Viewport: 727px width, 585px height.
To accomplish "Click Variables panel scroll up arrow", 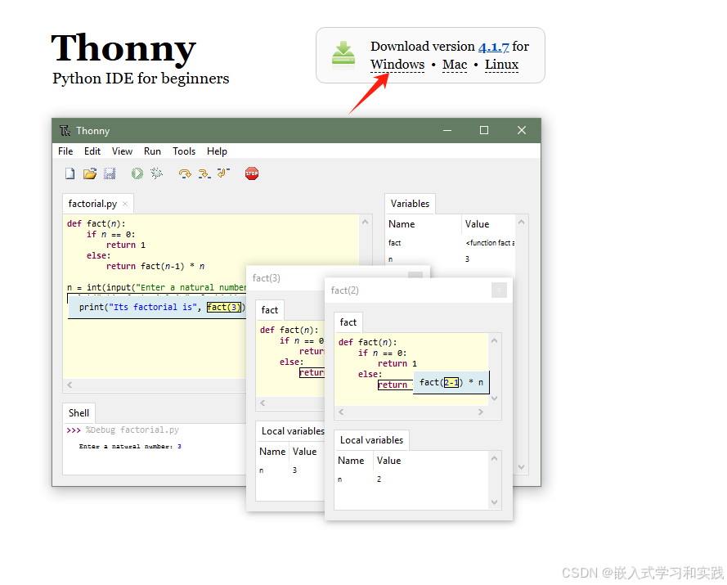I will pyautogui.click(x=521, y=222).
